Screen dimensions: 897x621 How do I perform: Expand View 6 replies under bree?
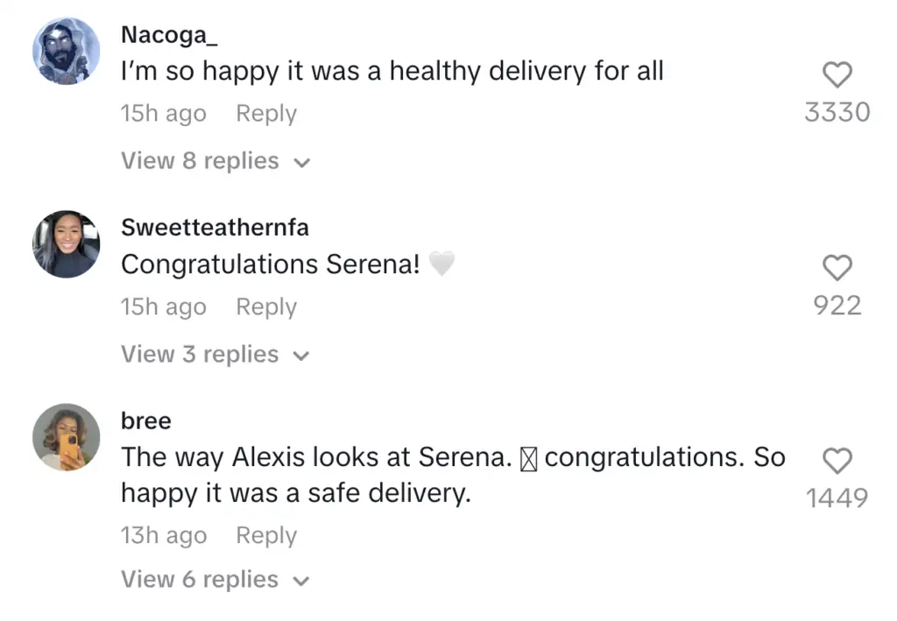(x=215, y=580)
